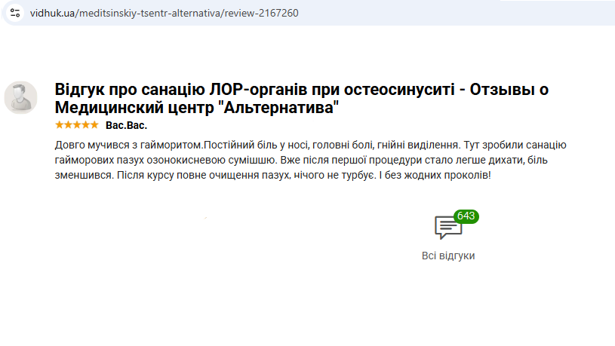Click the reviewer name "Вас.Вас."
The image size is (615, 346).
126,125
